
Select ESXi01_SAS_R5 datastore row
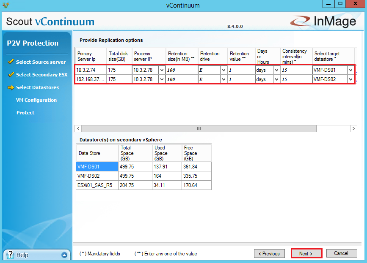point(97,185)
